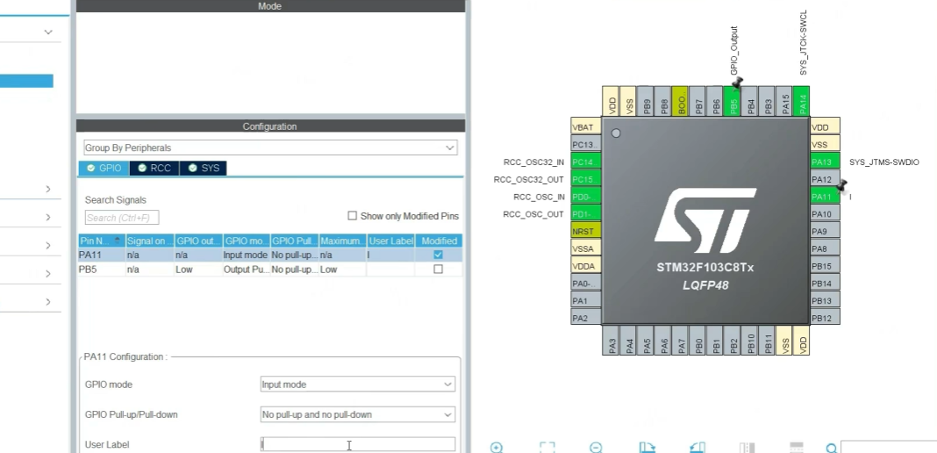Click the PD0 pin labeled RCC_OSC_IN
The image size is (937, 453).
(586, 197)
